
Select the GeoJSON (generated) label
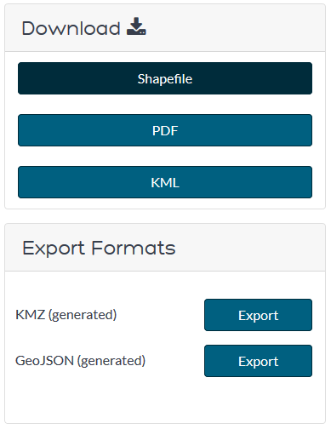point(81,361)
